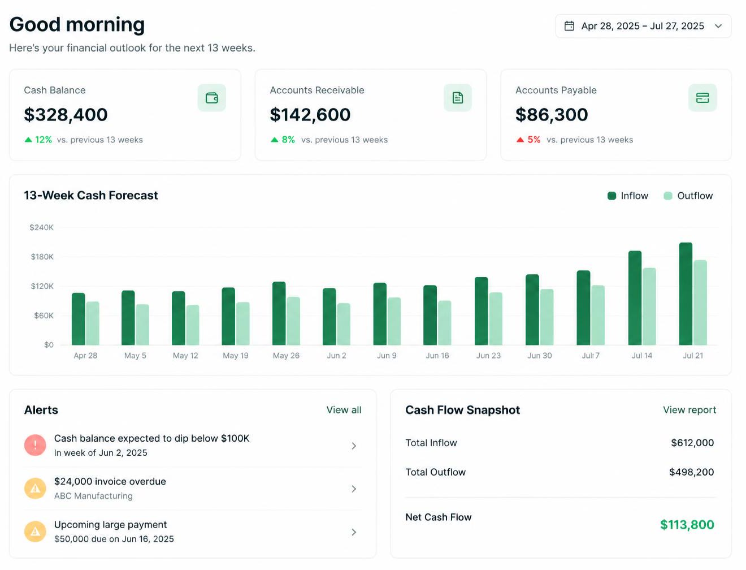Click the credit card icon on Accounts Payable card

[x=702, y=98]
